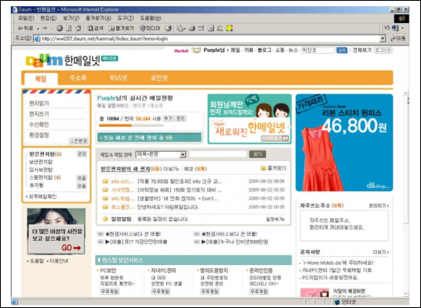This screenshot has height=308, width=421.
Task: Click 편지쓰기 in the sidebar
Action: 39,114
